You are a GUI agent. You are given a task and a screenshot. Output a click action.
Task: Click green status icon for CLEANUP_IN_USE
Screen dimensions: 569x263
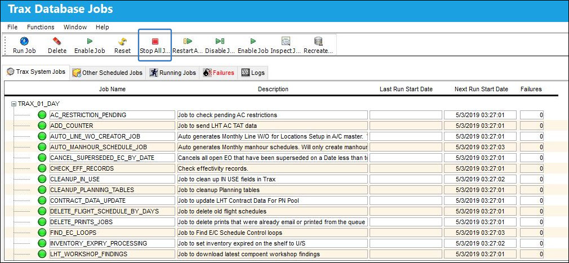42,179
